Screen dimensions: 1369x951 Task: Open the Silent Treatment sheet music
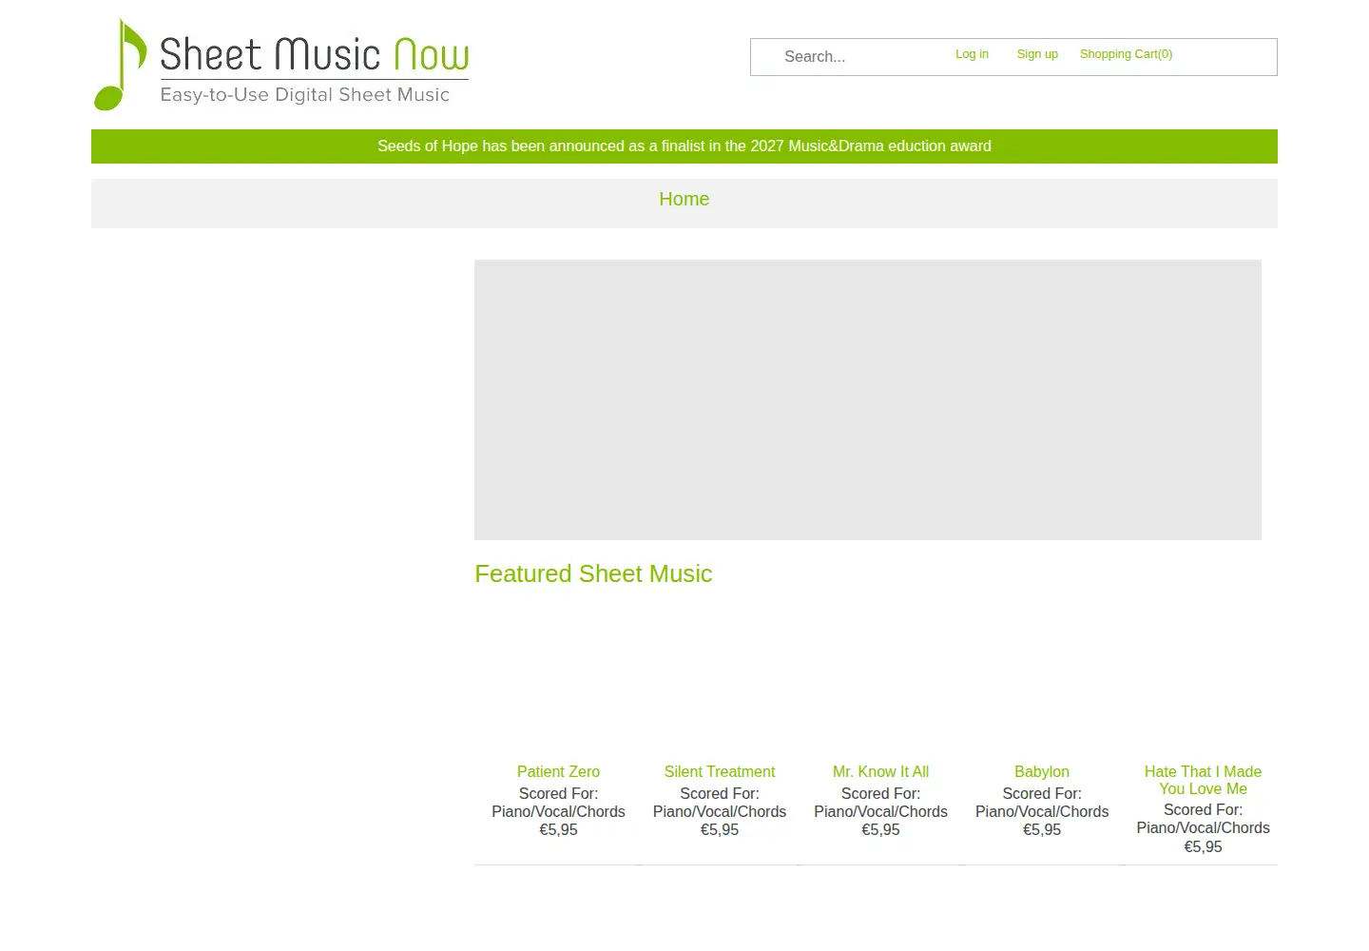coord(720,771)
